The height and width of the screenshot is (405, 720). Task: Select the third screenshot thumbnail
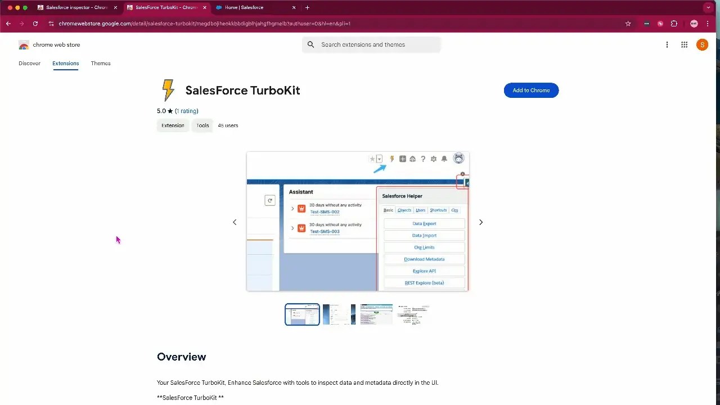click(376, 314)
